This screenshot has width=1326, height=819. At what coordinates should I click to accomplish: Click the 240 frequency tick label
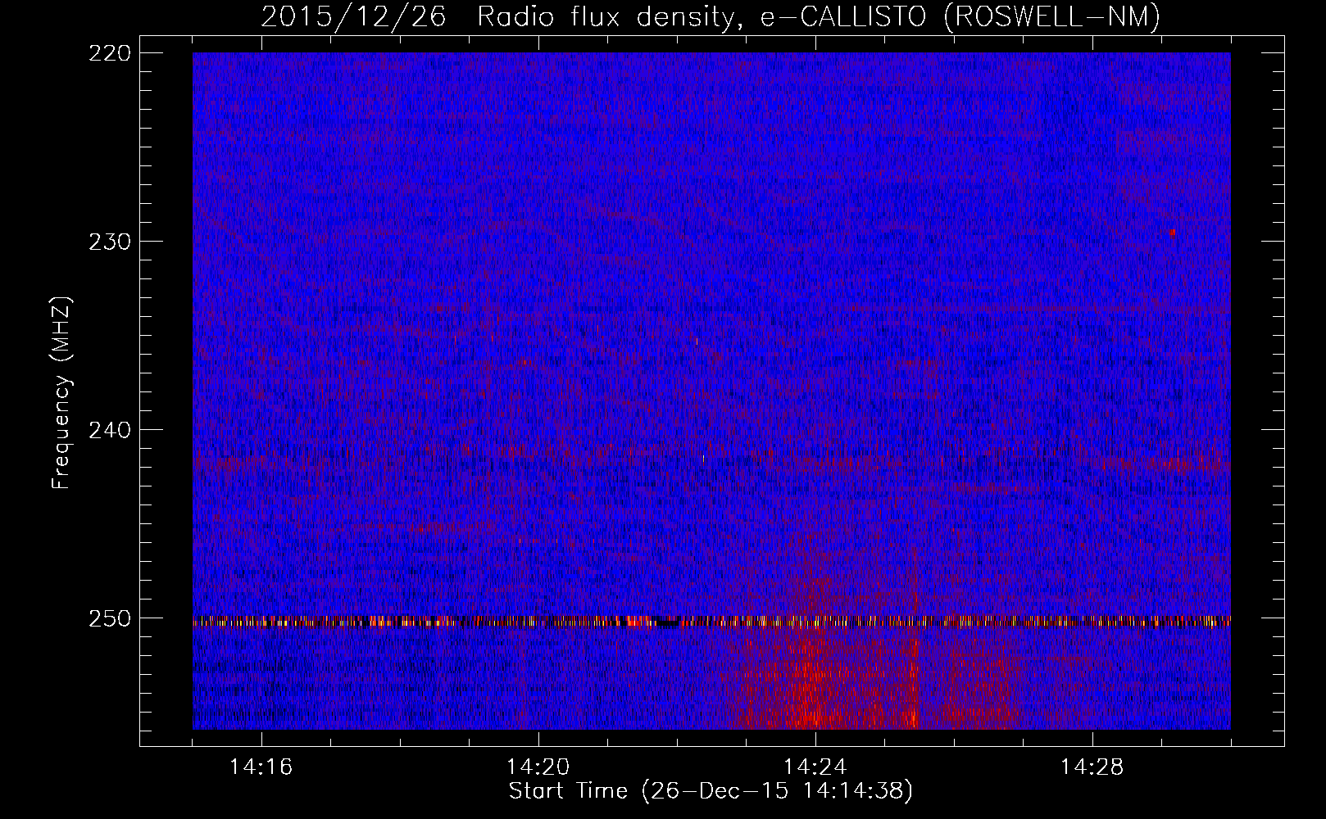pos(108,430)
